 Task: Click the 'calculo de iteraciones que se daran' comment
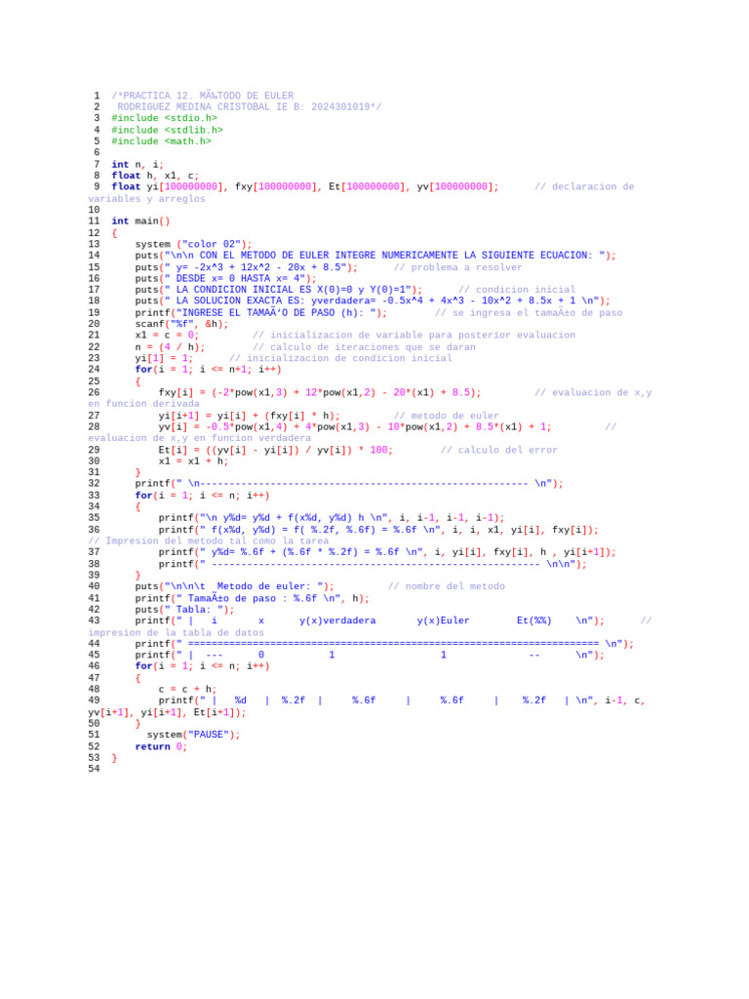point(364,347)
